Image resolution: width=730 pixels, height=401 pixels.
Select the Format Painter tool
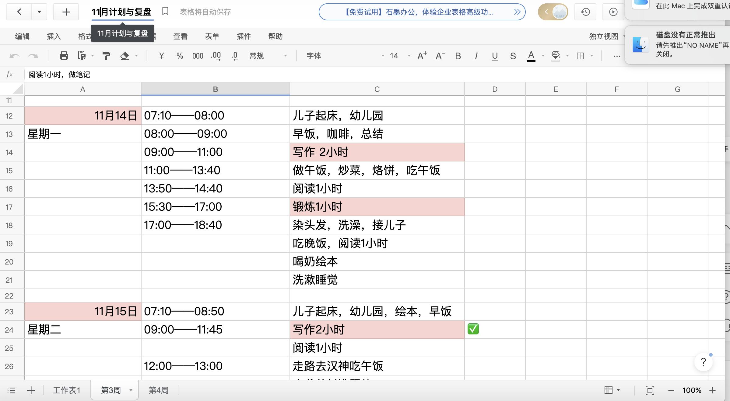pyautogui.click(x=106, y=56)
